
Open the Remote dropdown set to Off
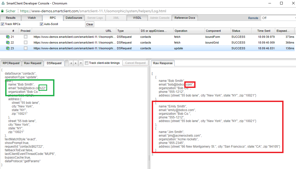pos(279,18)
